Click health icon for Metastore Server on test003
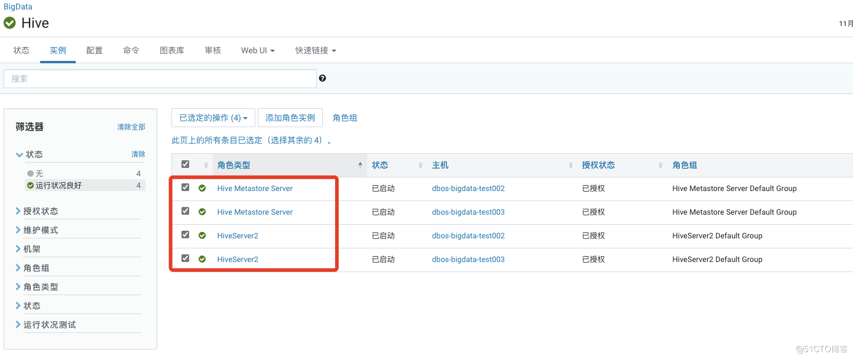 pyautogui.click(x=202, y=212)
